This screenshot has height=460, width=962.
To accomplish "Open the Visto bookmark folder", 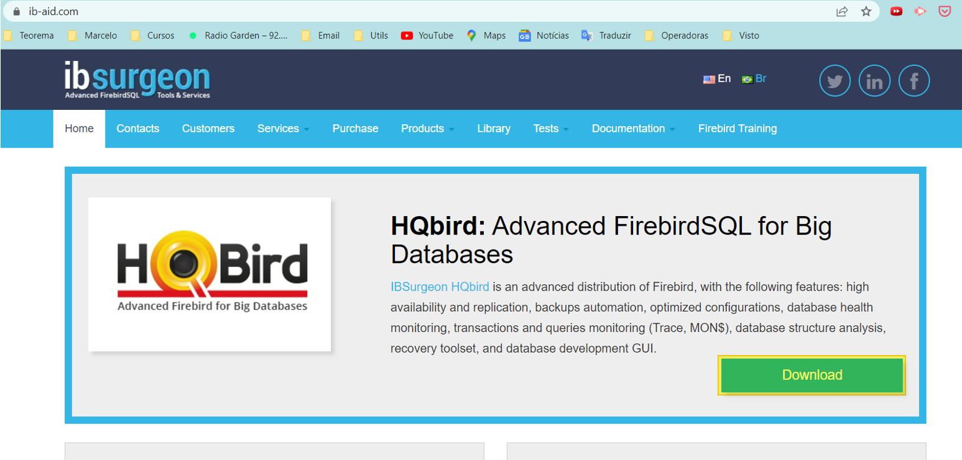I will [x=741, y=35].
